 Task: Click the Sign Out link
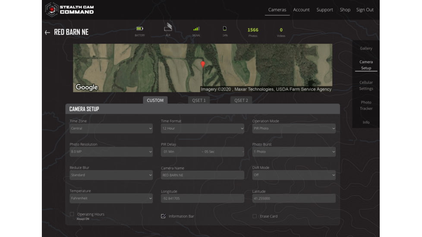(x=365, y=9)
